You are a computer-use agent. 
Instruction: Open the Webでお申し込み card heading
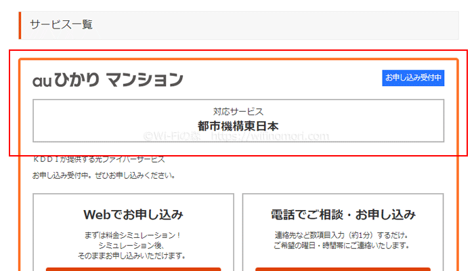[x=133, y=215]
